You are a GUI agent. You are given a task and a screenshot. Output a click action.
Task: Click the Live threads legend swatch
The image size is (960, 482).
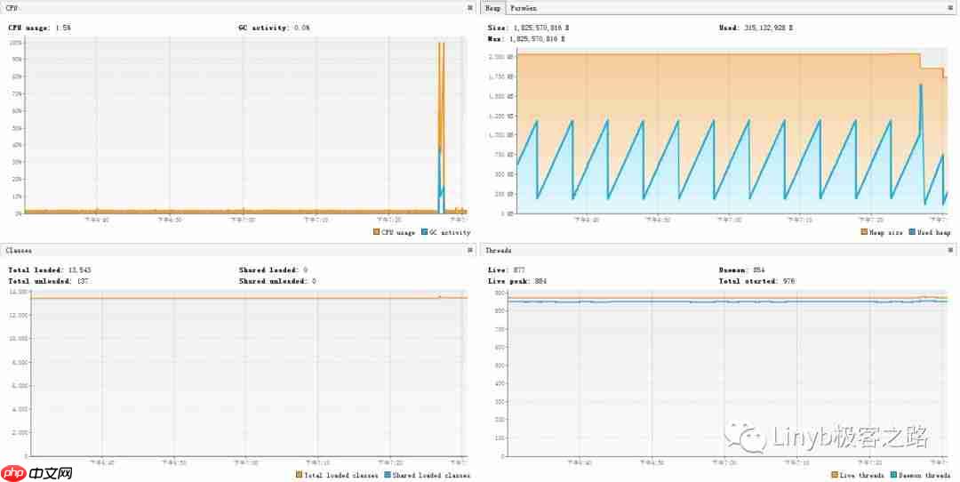point(835,475)
